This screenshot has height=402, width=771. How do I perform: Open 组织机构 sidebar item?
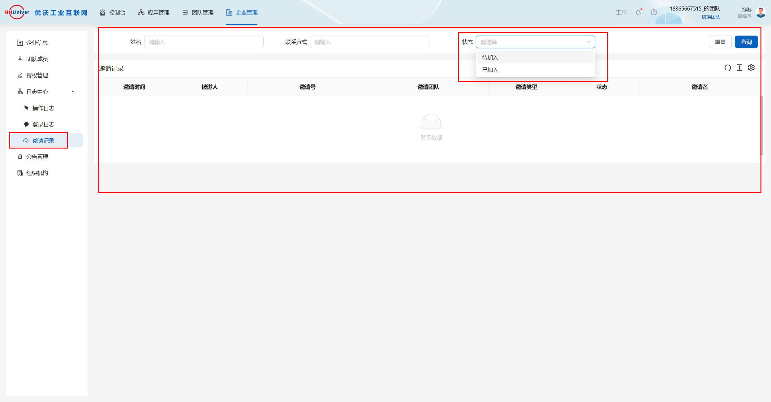point(37,173)
